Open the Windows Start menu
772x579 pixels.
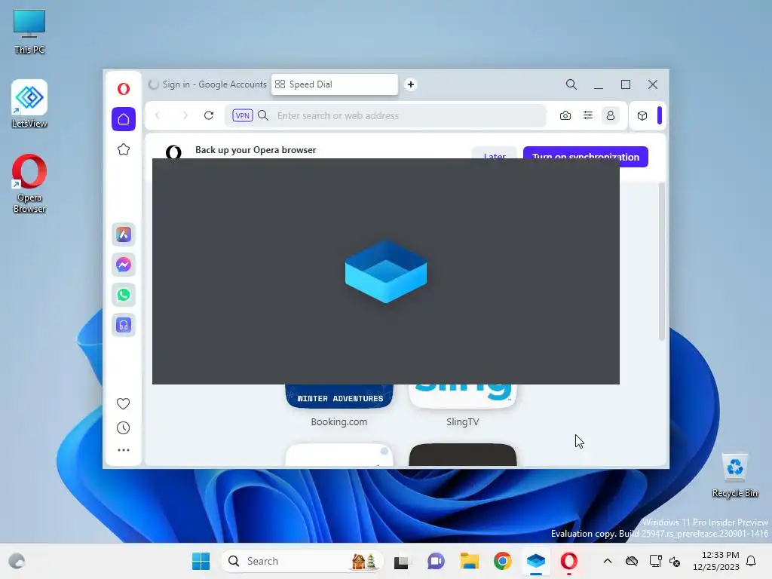pos(201,561)
